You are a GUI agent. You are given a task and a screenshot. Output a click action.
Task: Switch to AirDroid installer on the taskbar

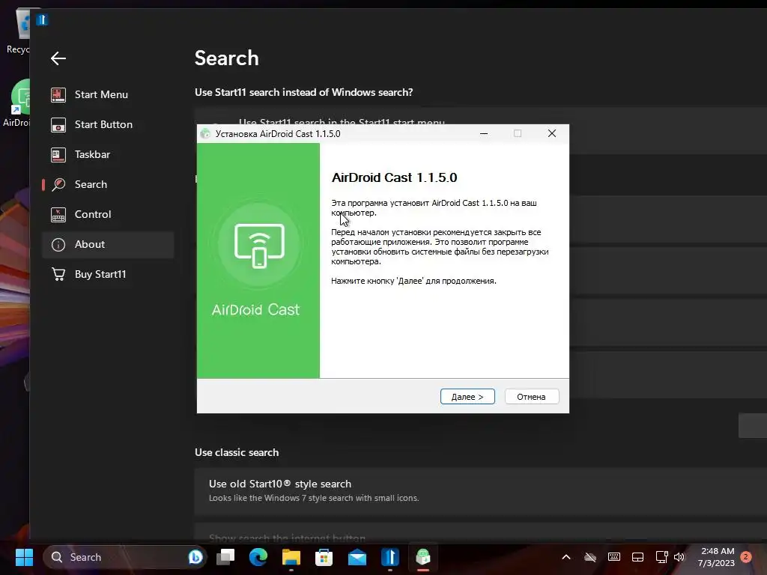pos(423,557)
